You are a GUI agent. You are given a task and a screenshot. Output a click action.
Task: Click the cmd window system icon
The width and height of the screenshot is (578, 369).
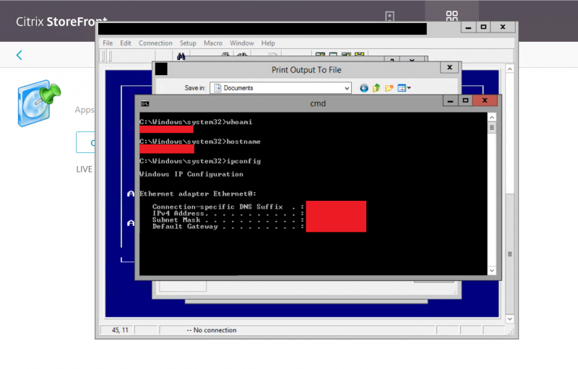pyautogui.click(x=145, y=103)
